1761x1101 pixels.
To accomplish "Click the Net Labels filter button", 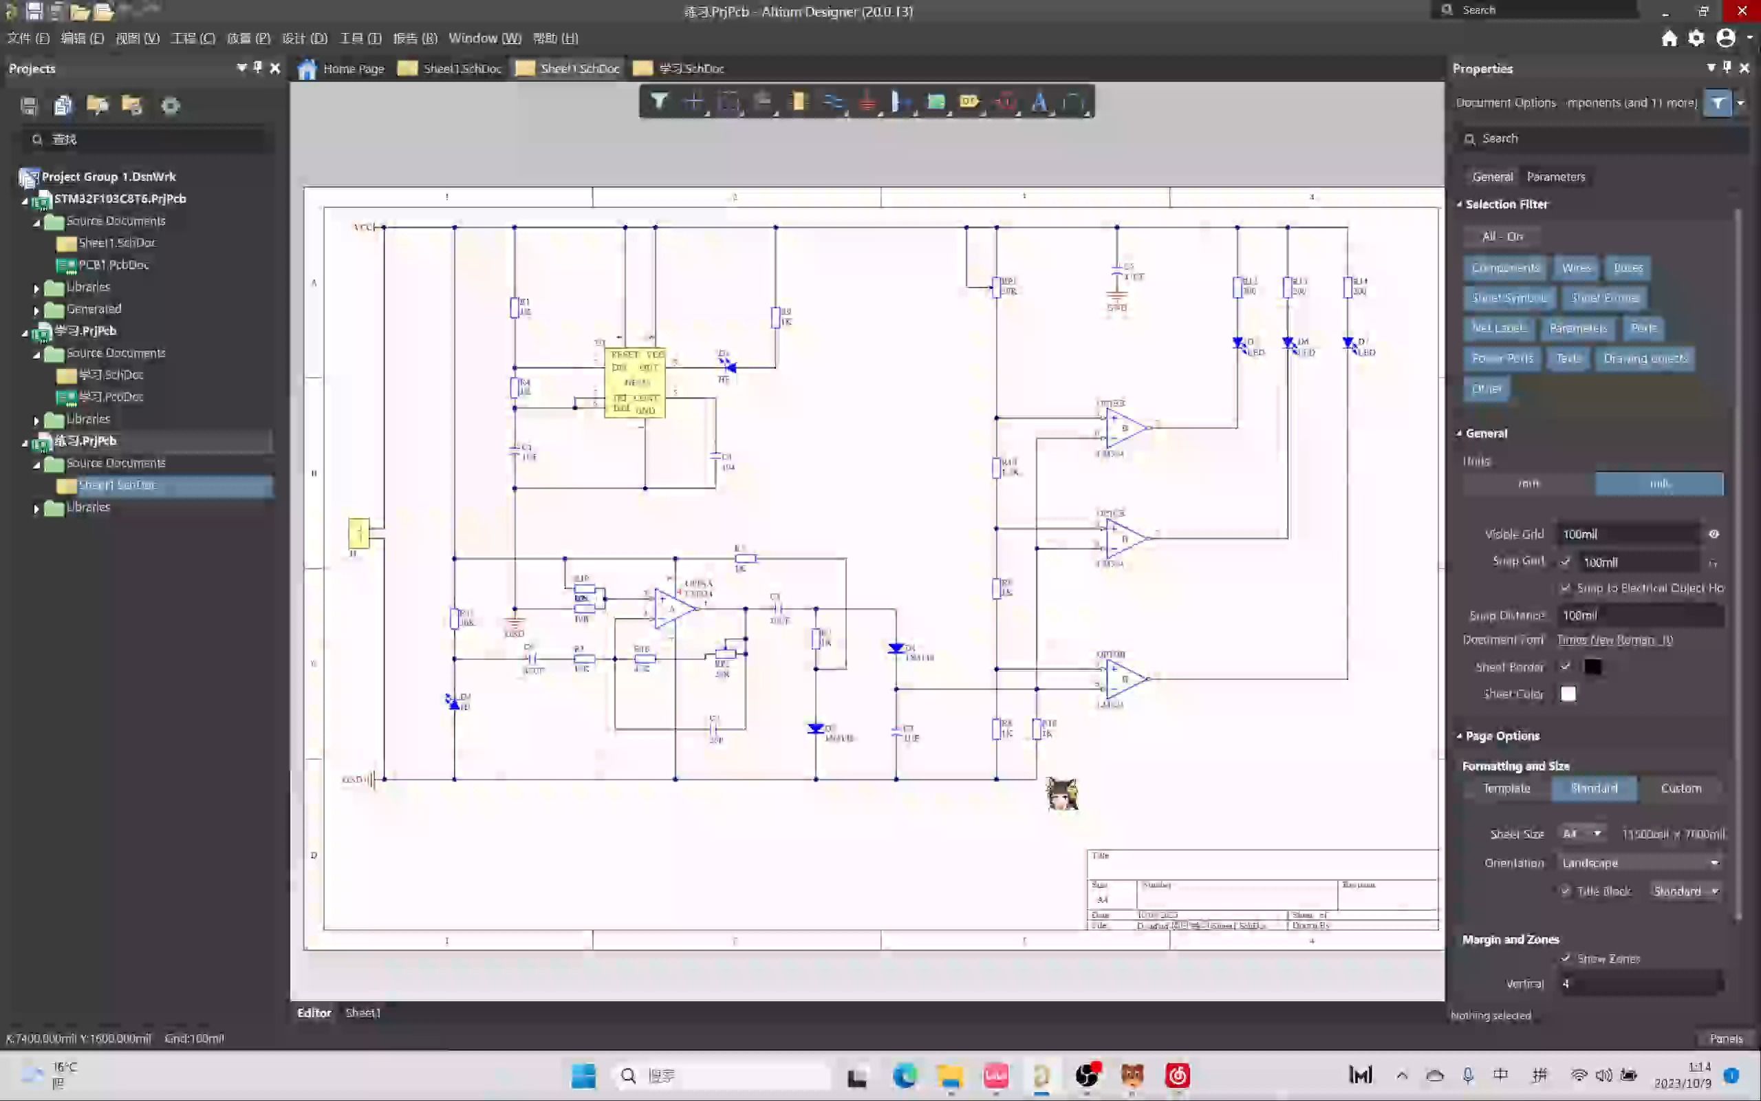I will (x=1499, y=328).
